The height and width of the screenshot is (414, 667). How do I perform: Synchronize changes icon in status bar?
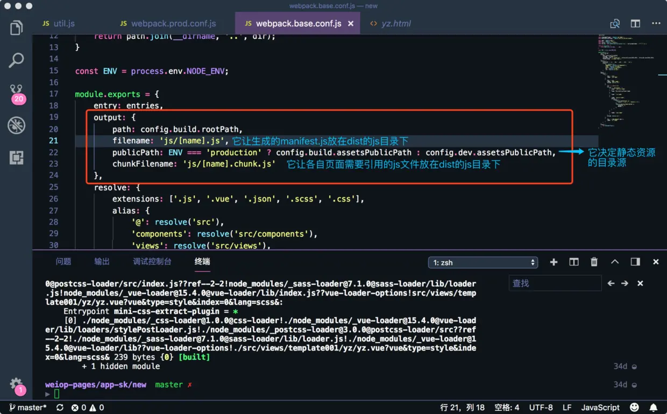pos(60,408)
